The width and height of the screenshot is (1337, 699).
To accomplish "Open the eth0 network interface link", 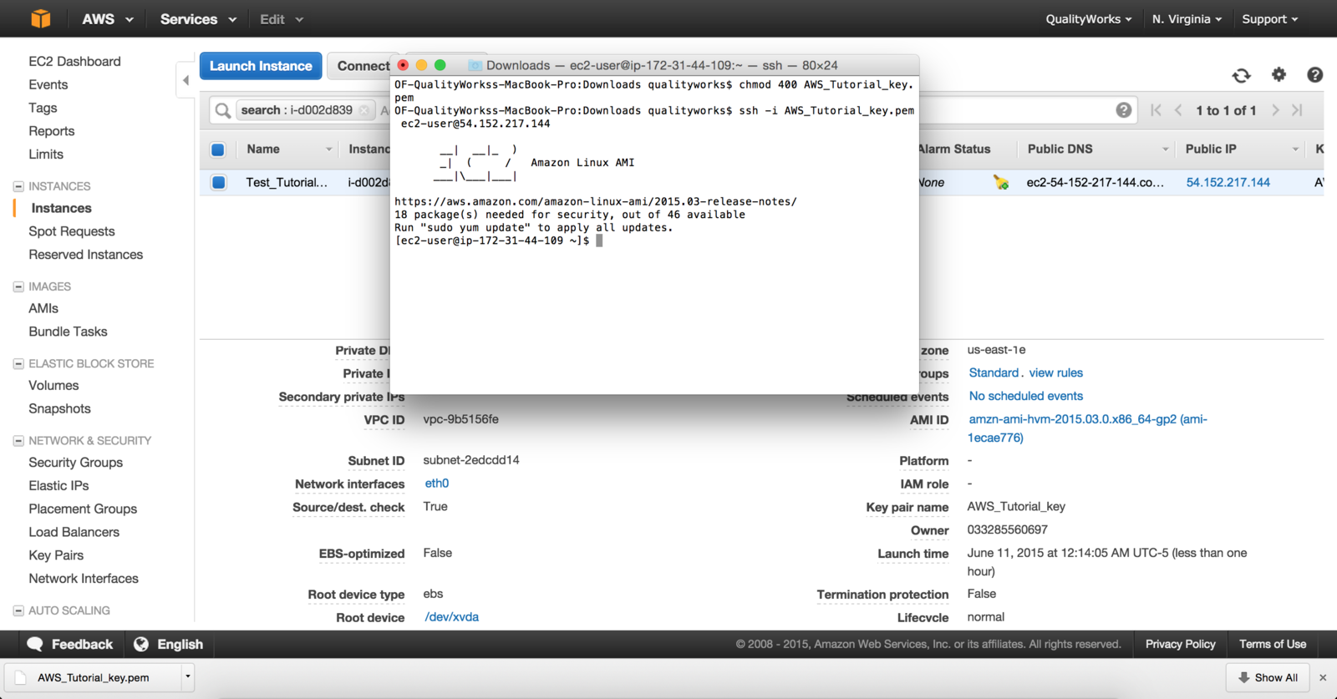I will pos(437,483).
